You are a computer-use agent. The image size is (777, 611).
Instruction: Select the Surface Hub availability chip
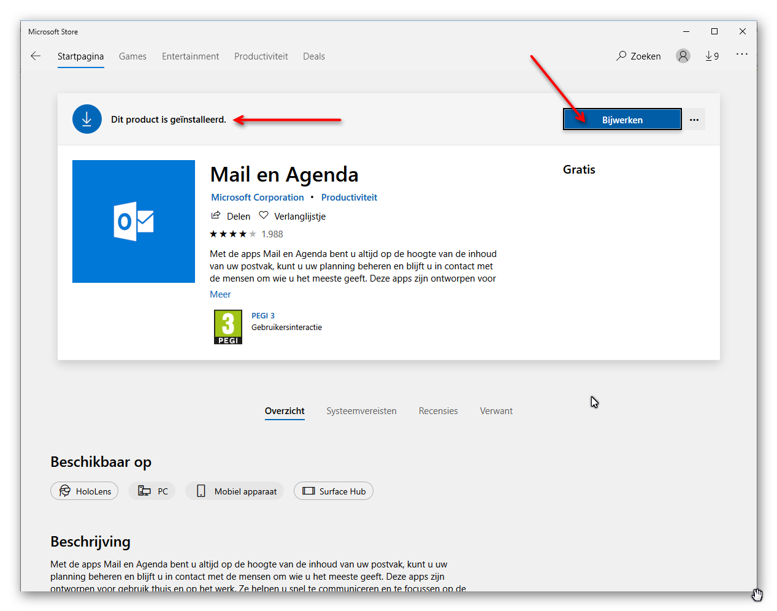334,491
